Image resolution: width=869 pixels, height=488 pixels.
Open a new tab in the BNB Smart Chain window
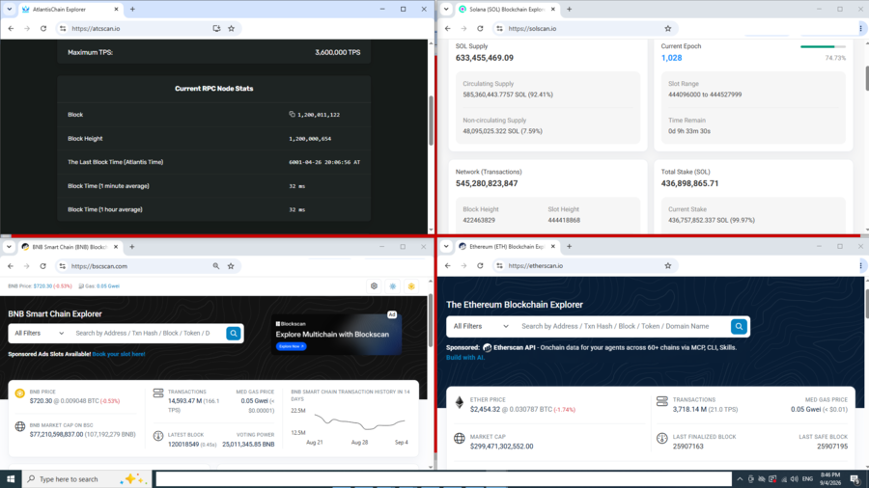132,247
